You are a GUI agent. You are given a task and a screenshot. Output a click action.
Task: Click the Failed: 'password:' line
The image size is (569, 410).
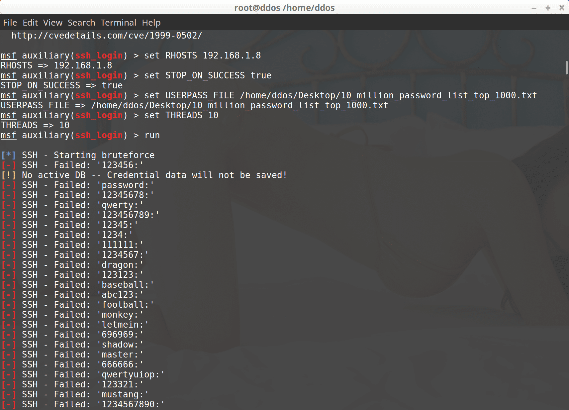tap(78, 185)
